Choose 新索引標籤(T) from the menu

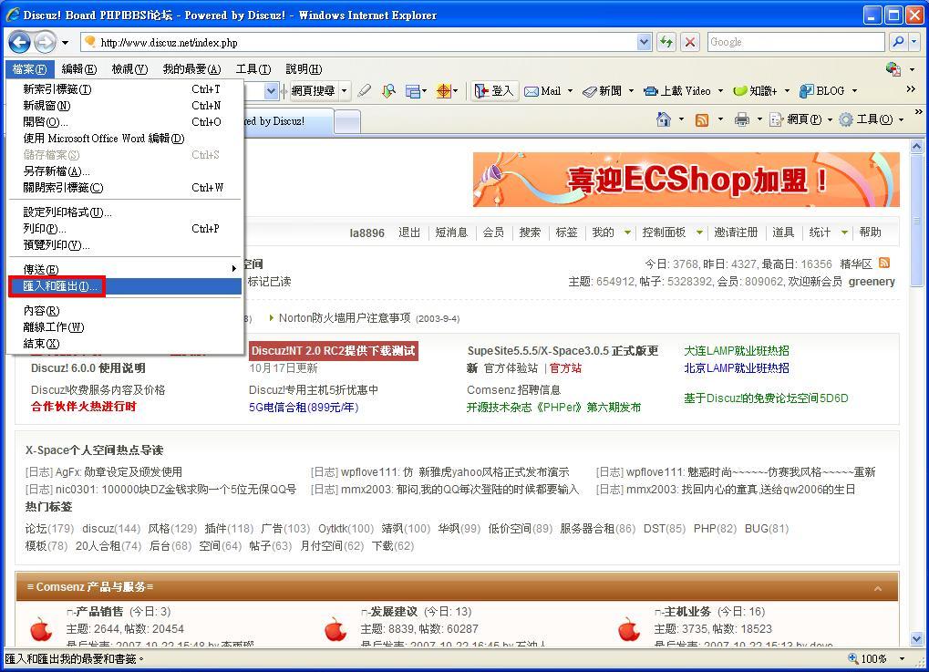click(126, 89)
